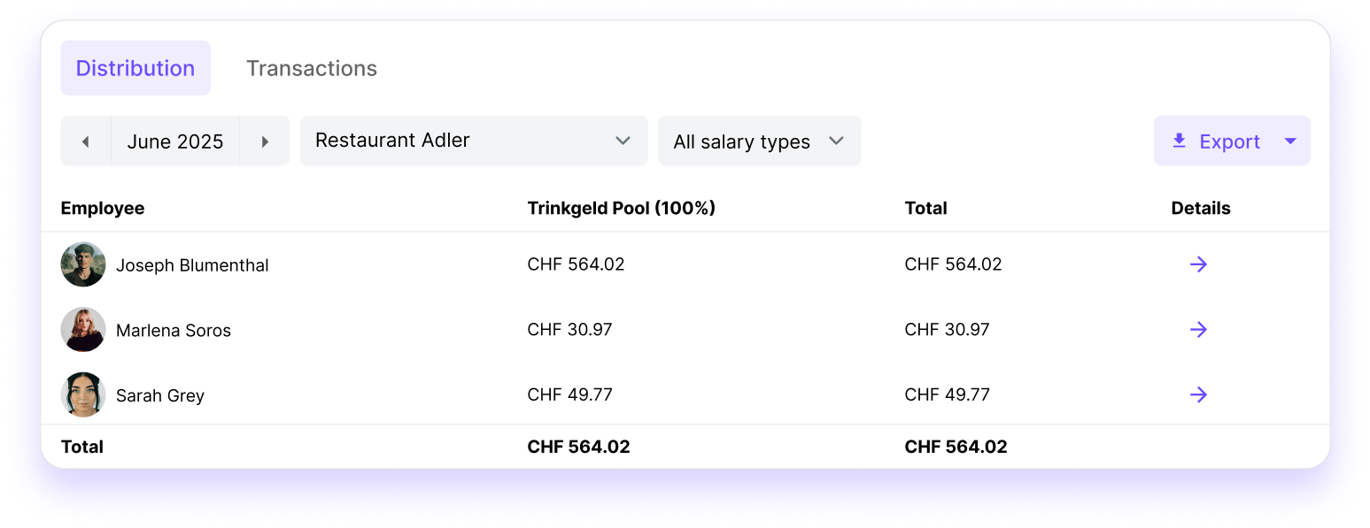1370x528 pixels.
Task: Click Joseph Blumenthal's profile photo
Action: 82,264
